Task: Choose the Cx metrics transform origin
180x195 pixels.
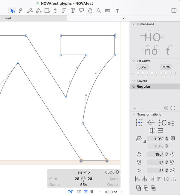Action: click(x=166, y=123)
